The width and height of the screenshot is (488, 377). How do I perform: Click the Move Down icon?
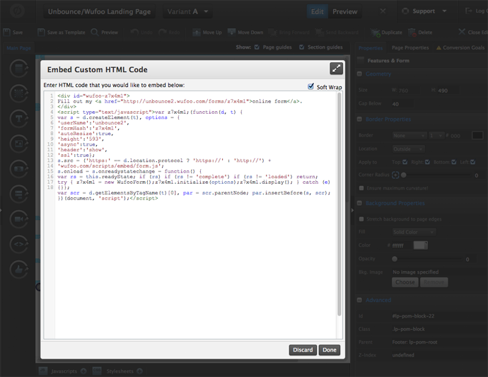tap(231, 32)
